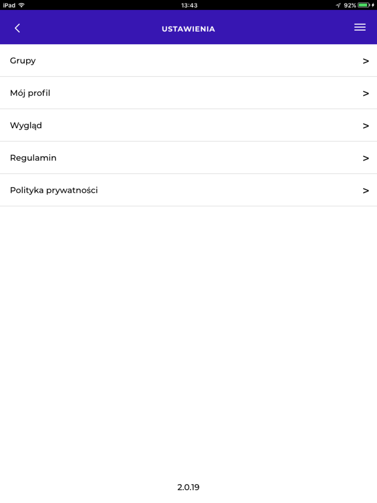Click the Wi-Fi status icon
Viewport: 377px width, 503px height.
(21, 5)
